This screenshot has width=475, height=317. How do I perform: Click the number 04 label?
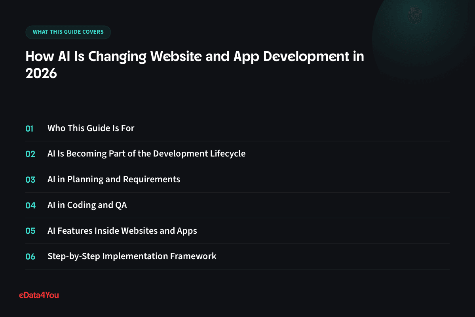pyautogui.click(x=30, y=205)
